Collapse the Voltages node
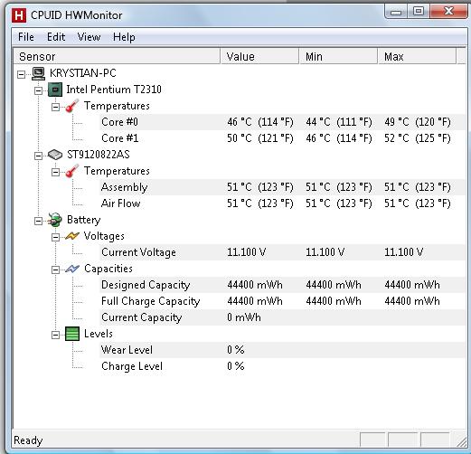Image resolution: width=471 pixels, height=454 pixels. click(x=55, y=237)
